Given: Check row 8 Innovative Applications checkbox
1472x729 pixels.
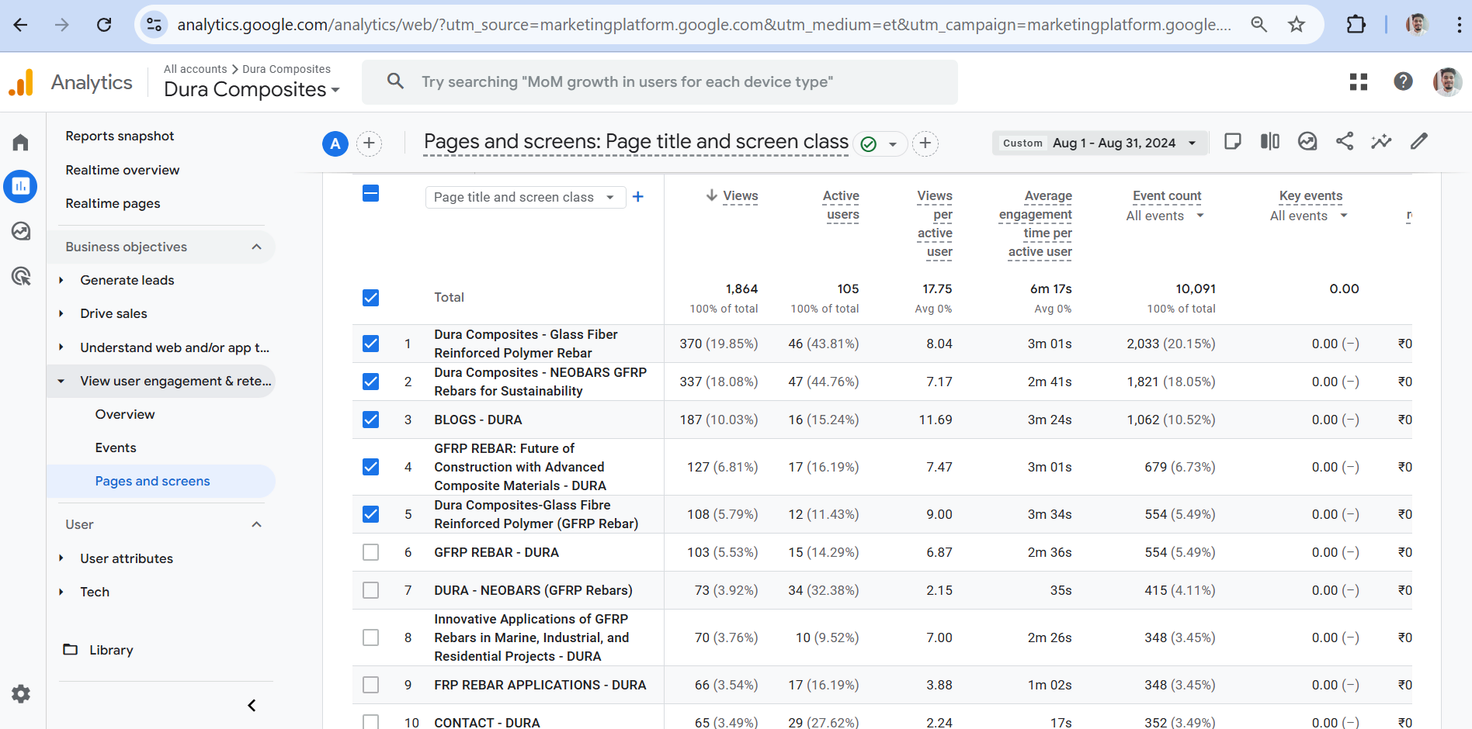Looking at the screenshot, I should 371,637.
